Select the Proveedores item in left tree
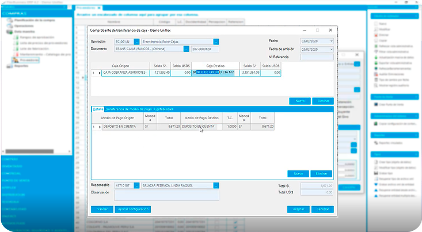The width and height of the screenshot is (422, 232). [x=29, y=60]
